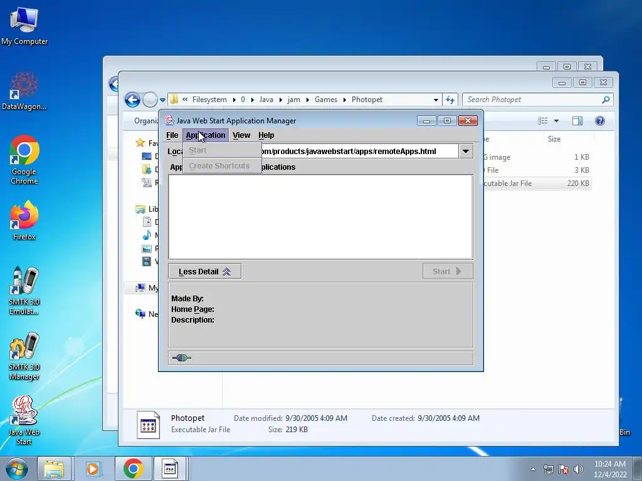Collapse details with Less Detail button

(205, 272)
